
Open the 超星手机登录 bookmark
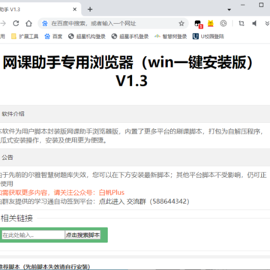[130, 37]
